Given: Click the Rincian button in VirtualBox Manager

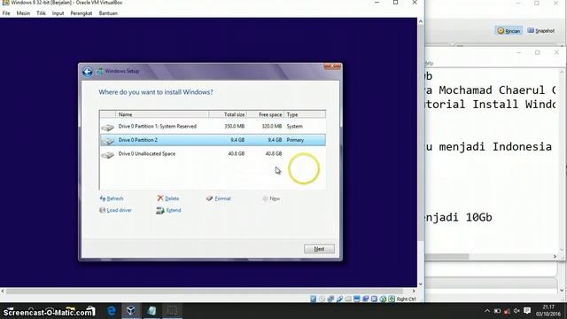Looking at the screenshot, I should pyautogui.click(x=509, y=31).
